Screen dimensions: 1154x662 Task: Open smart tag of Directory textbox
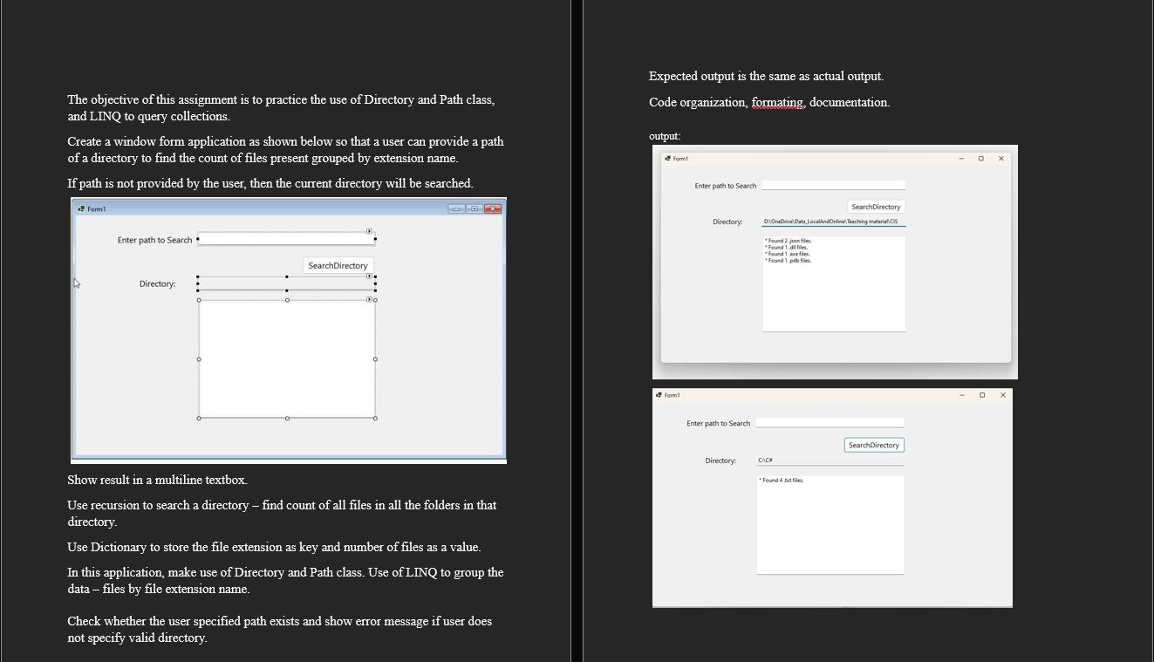pyautogui.click(x=370, y=275)
